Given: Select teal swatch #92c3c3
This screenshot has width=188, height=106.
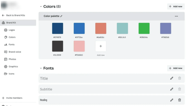Looking at the screenshot, I should tap(123, 28).
